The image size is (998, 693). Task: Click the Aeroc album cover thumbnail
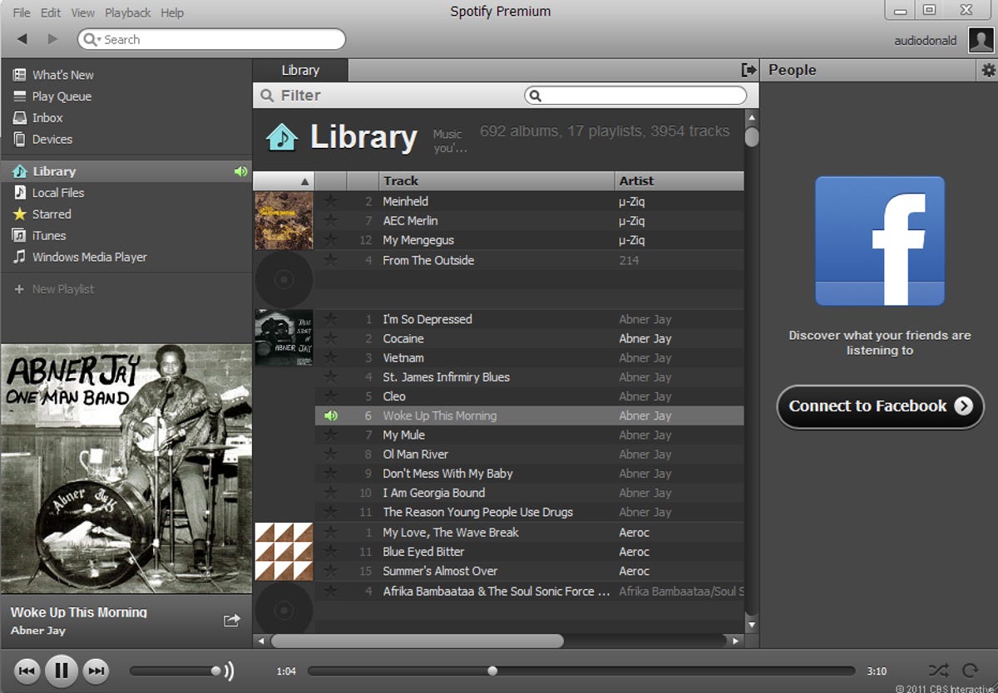click(x=284, y=552)
